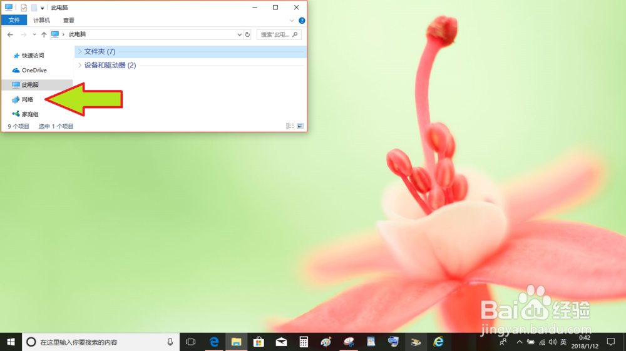The height and width of the screenshot is (351, 626).
Task: Click 此电脑 breadcrumb in address bar
Action: coord(77,34)
